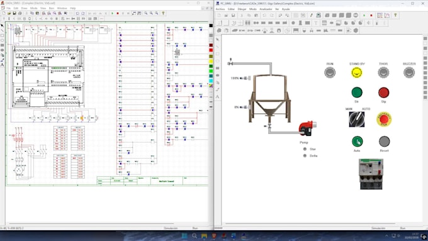
Task: Push the red Stp stop button
Action: pos(383,92)
